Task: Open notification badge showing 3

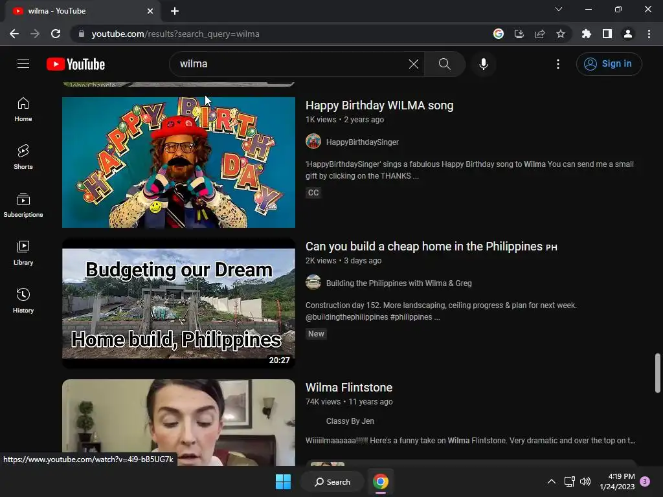Action: click(645, 481)
